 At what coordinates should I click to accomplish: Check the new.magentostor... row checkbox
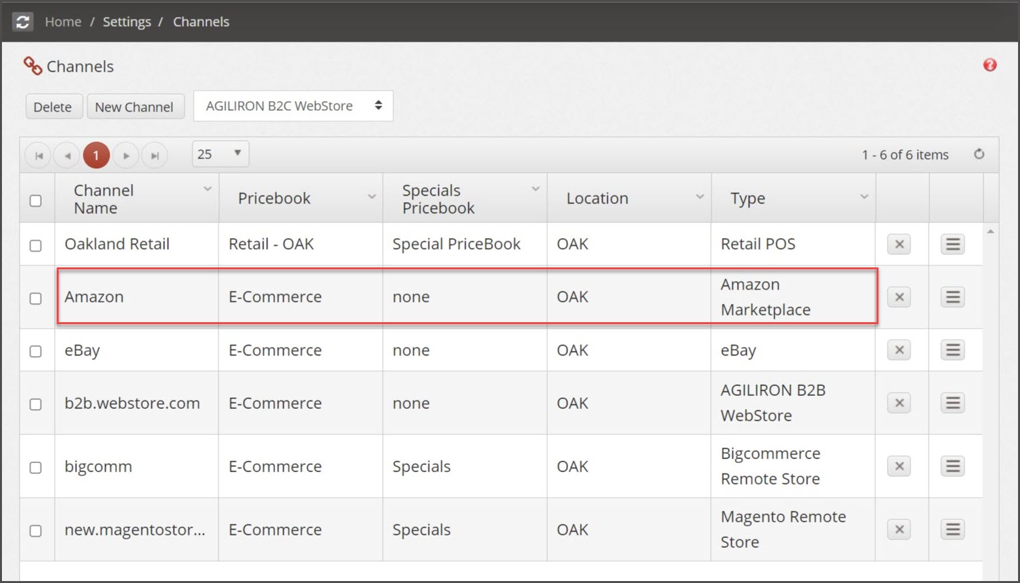coord(36,531)
